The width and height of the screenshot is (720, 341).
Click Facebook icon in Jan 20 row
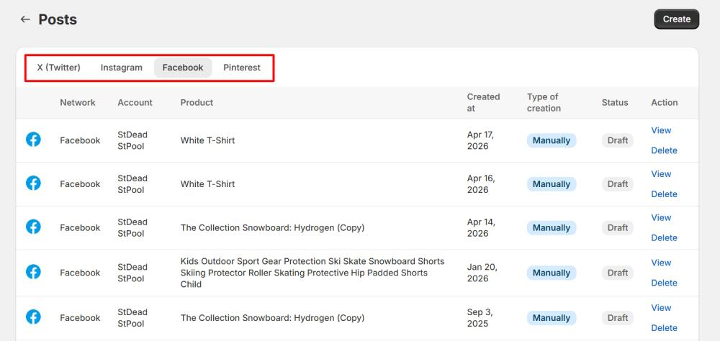33,272
